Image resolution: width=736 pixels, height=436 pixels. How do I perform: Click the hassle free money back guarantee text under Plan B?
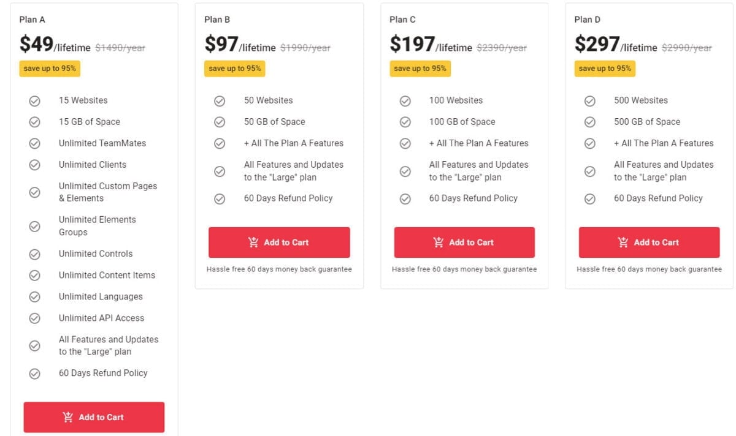coord(279,269)
